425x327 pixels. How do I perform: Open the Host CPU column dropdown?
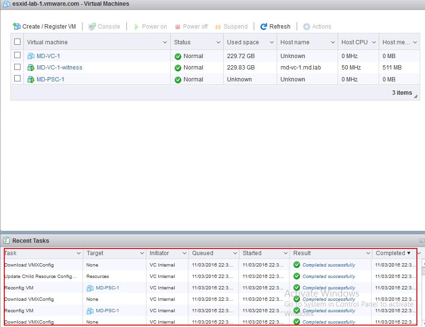click(374, 42)
